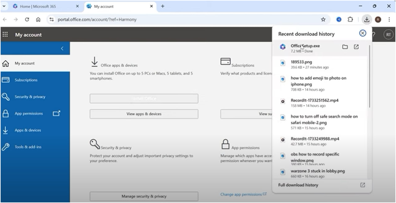
Task: Go to the browser home page
Action: pos(38,19)
